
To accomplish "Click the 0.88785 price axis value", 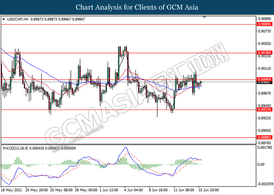I will click(265, 143).
